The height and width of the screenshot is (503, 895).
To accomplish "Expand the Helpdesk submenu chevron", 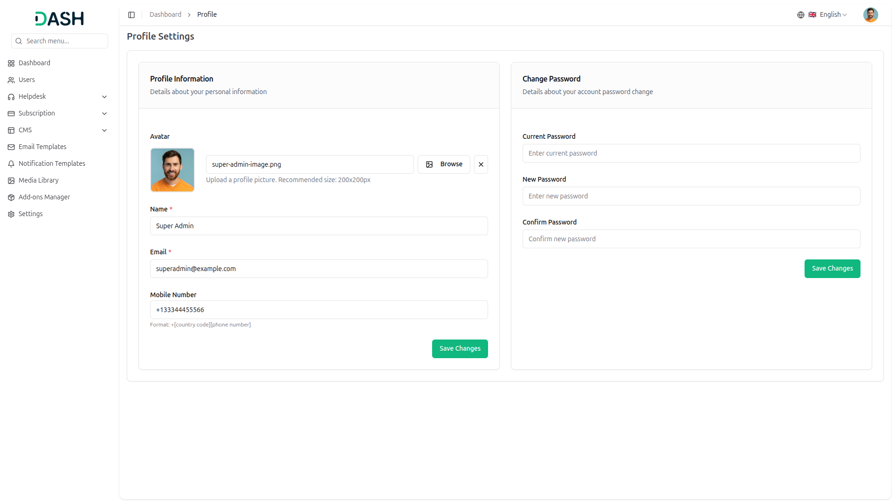I will tap(104, 97).
